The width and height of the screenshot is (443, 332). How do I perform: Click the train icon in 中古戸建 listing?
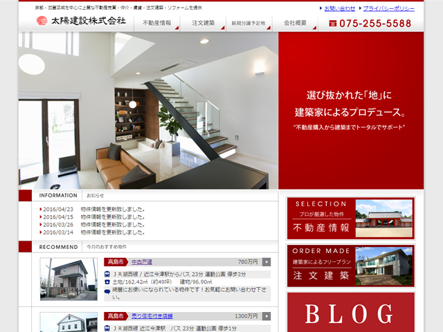point(107,273)
